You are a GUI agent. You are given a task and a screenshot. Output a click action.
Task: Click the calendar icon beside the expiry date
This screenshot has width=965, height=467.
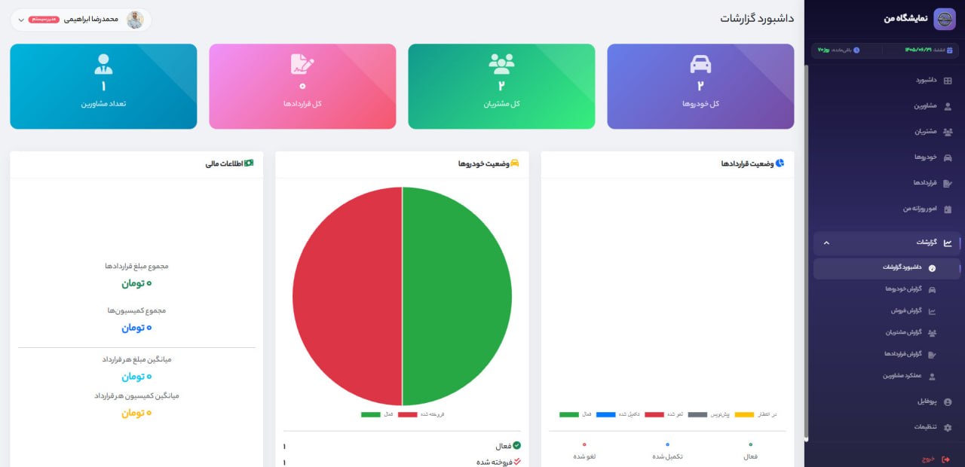pyautogui.click(x=949, y=50)
